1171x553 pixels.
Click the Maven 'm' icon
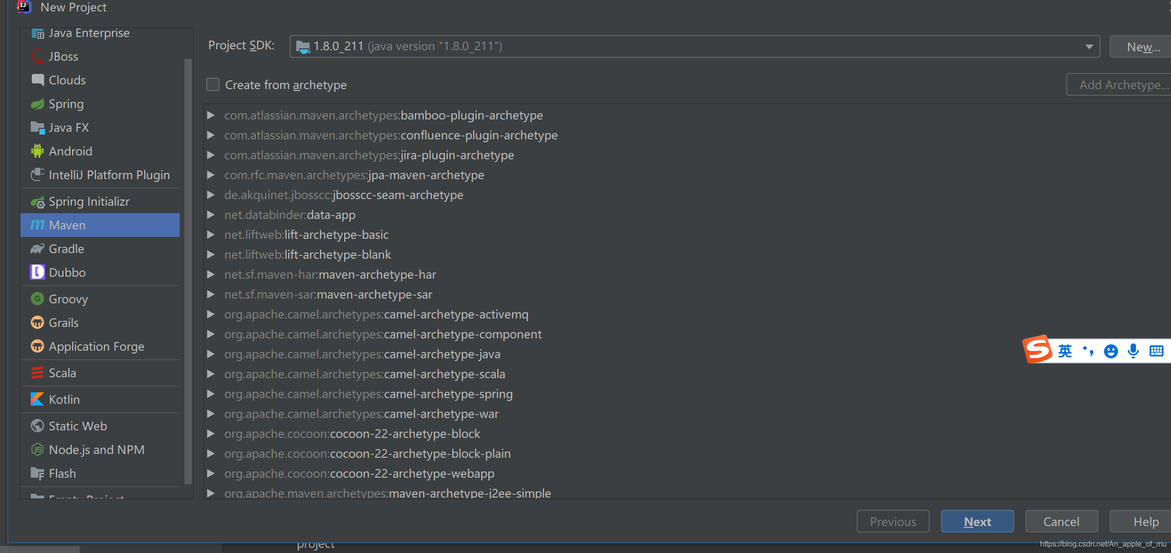point(37,225)
